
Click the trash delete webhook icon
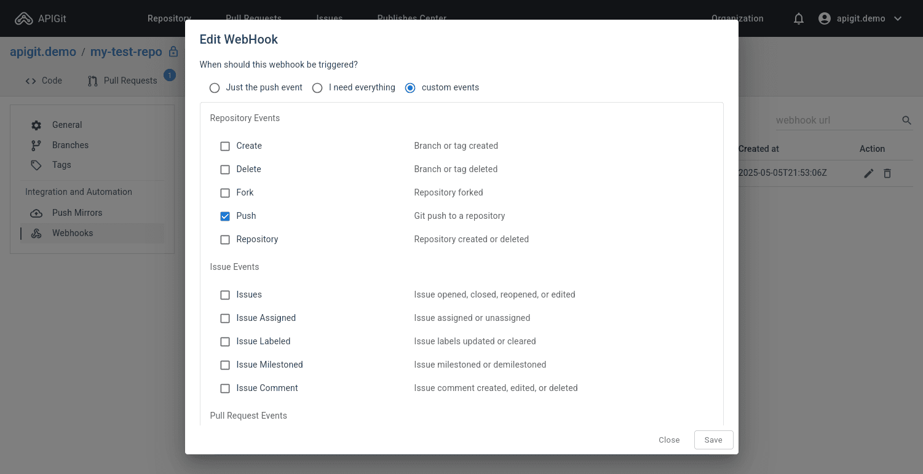pos(887,173)
